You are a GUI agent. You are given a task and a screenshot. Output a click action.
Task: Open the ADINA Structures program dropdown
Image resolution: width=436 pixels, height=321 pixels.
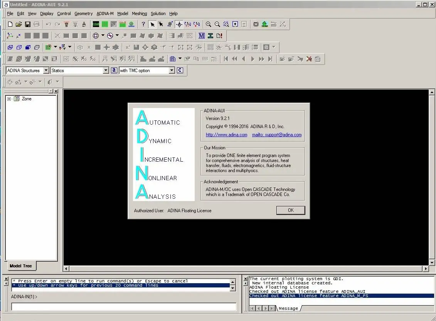point(46,71)
